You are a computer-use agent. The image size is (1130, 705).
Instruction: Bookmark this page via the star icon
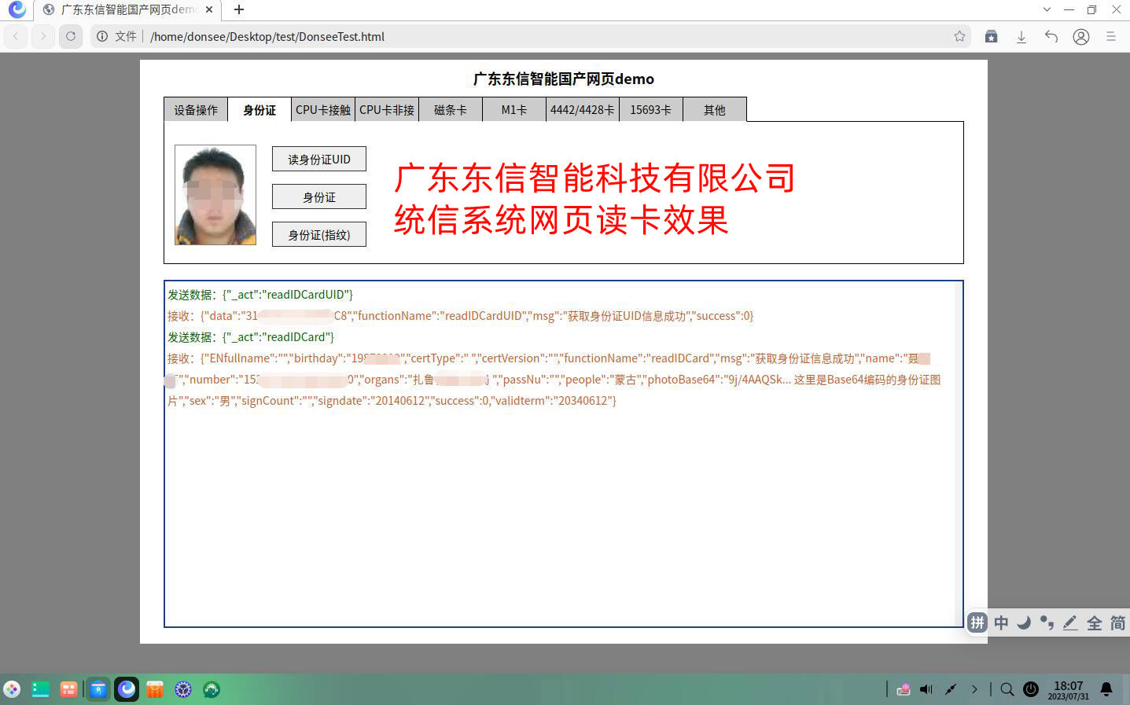tap(961, 36)
